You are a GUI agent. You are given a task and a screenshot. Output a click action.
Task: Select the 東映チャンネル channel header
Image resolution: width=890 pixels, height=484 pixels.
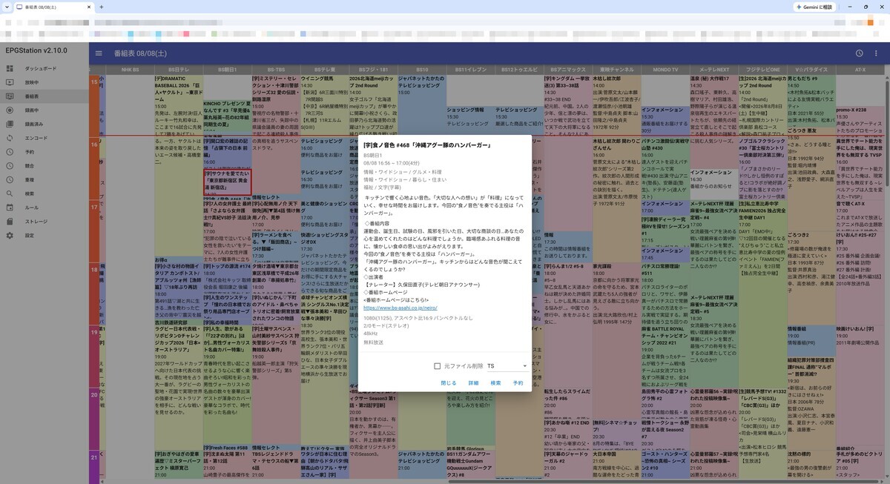[x=616, y=70]
